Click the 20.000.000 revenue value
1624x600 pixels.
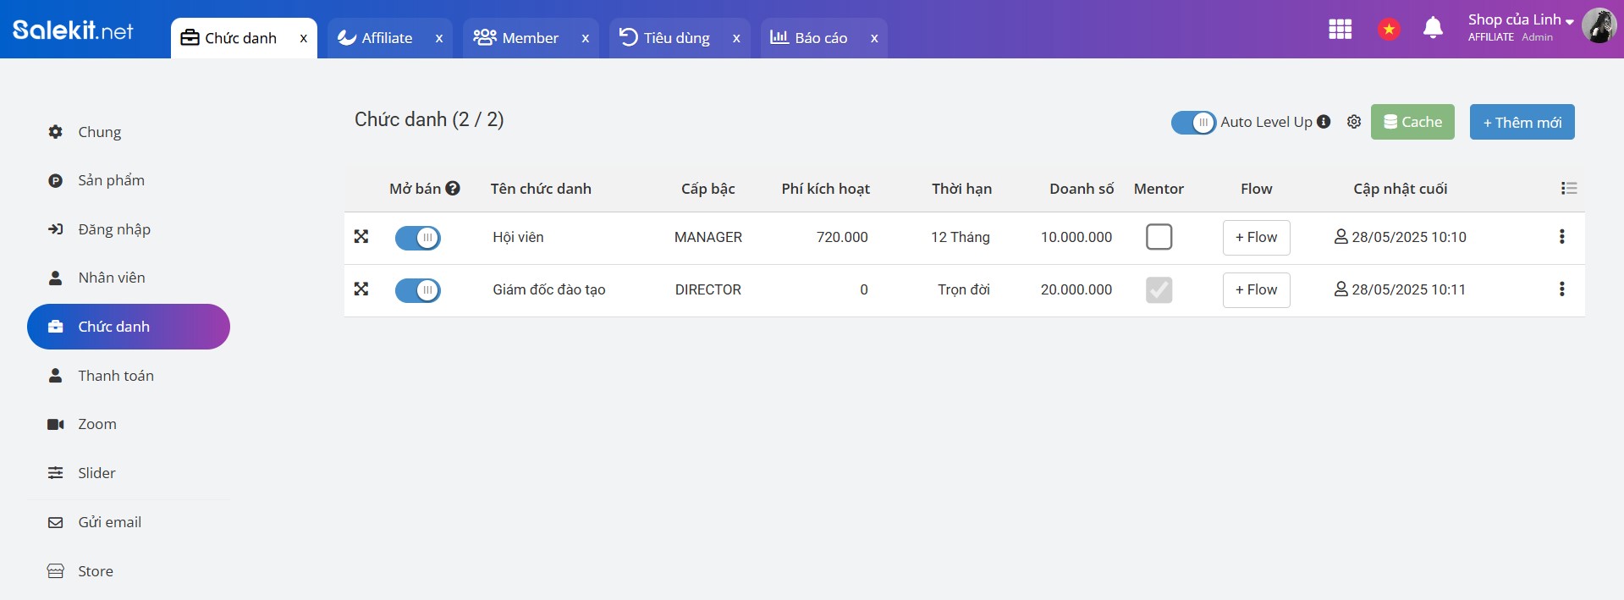click(x=1076, y=289)
